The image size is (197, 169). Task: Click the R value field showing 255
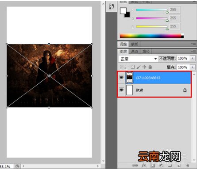[174, 10]
